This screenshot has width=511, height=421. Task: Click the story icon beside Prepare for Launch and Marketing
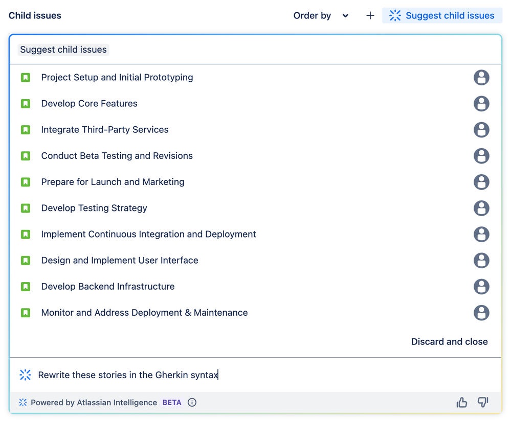[26, 182]
